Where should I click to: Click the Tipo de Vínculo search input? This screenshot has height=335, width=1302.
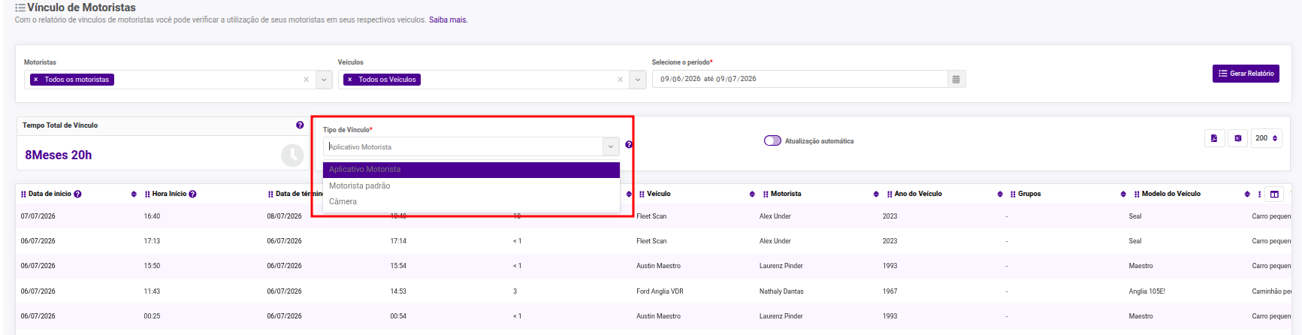pos(463,146)
